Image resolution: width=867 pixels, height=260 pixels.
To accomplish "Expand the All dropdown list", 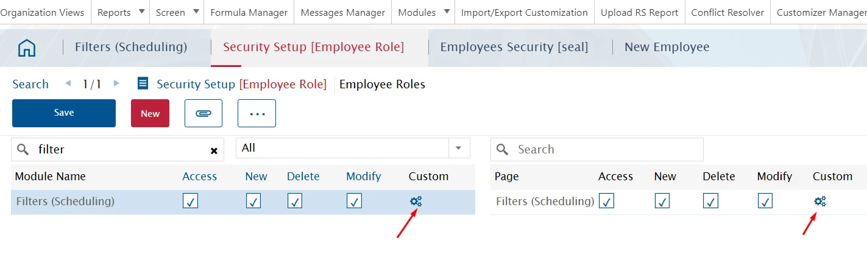I will tap(459, 148).
